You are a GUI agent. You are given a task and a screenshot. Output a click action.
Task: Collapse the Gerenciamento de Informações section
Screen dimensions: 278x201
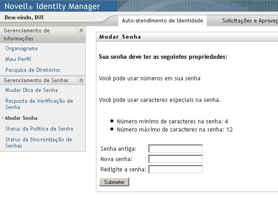pos(81,31)
